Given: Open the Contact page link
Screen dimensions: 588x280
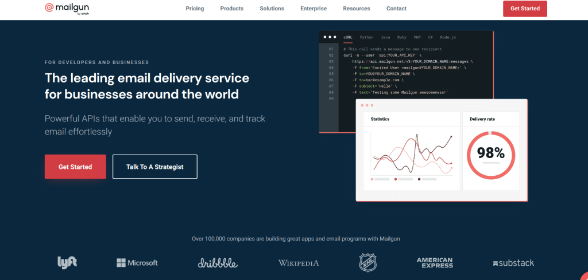Looking at the screenshot, I should (396, 9).
